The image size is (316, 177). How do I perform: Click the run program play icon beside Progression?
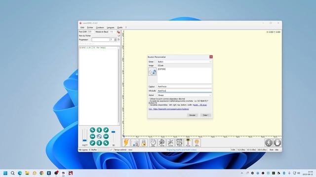pyautogui.click(x=118, y=39)
